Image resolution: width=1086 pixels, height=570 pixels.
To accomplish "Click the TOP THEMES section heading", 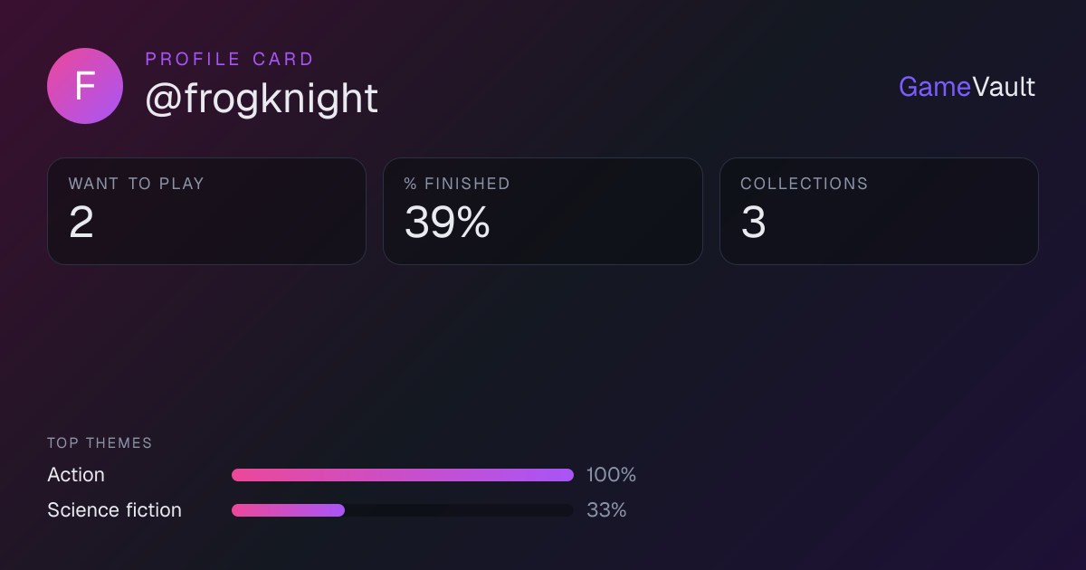I will coord(100,443).
